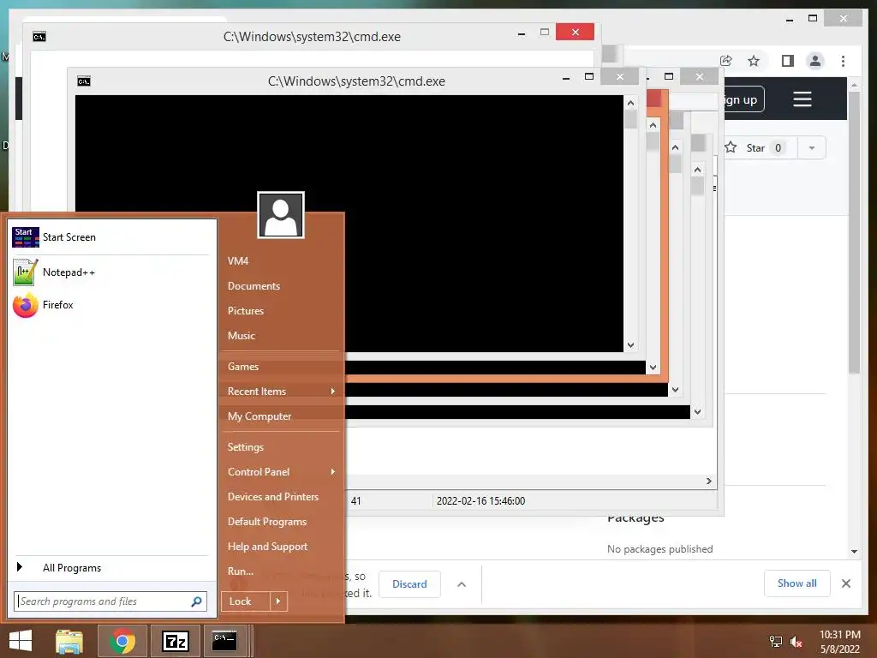The height and width of the screenshot is (658, 877).
Task: Open Pictures from the start menu
Action: click(246, 310)
